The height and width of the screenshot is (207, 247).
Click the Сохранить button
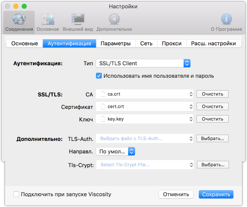[x=216, y=194]
